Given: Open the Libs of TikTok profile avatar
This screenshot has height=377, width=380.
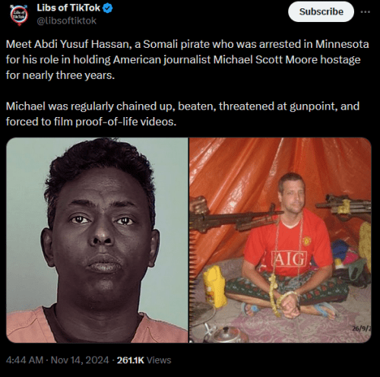Looking at the screenshot, I should tap(19, 15).
